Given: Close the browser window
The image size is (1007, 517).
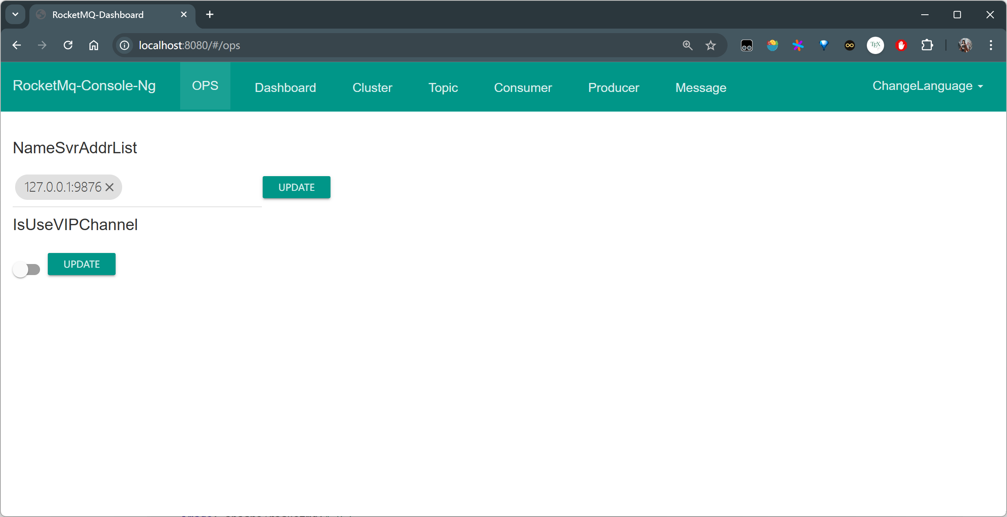Looking at the screenshot, I should 990,15.
